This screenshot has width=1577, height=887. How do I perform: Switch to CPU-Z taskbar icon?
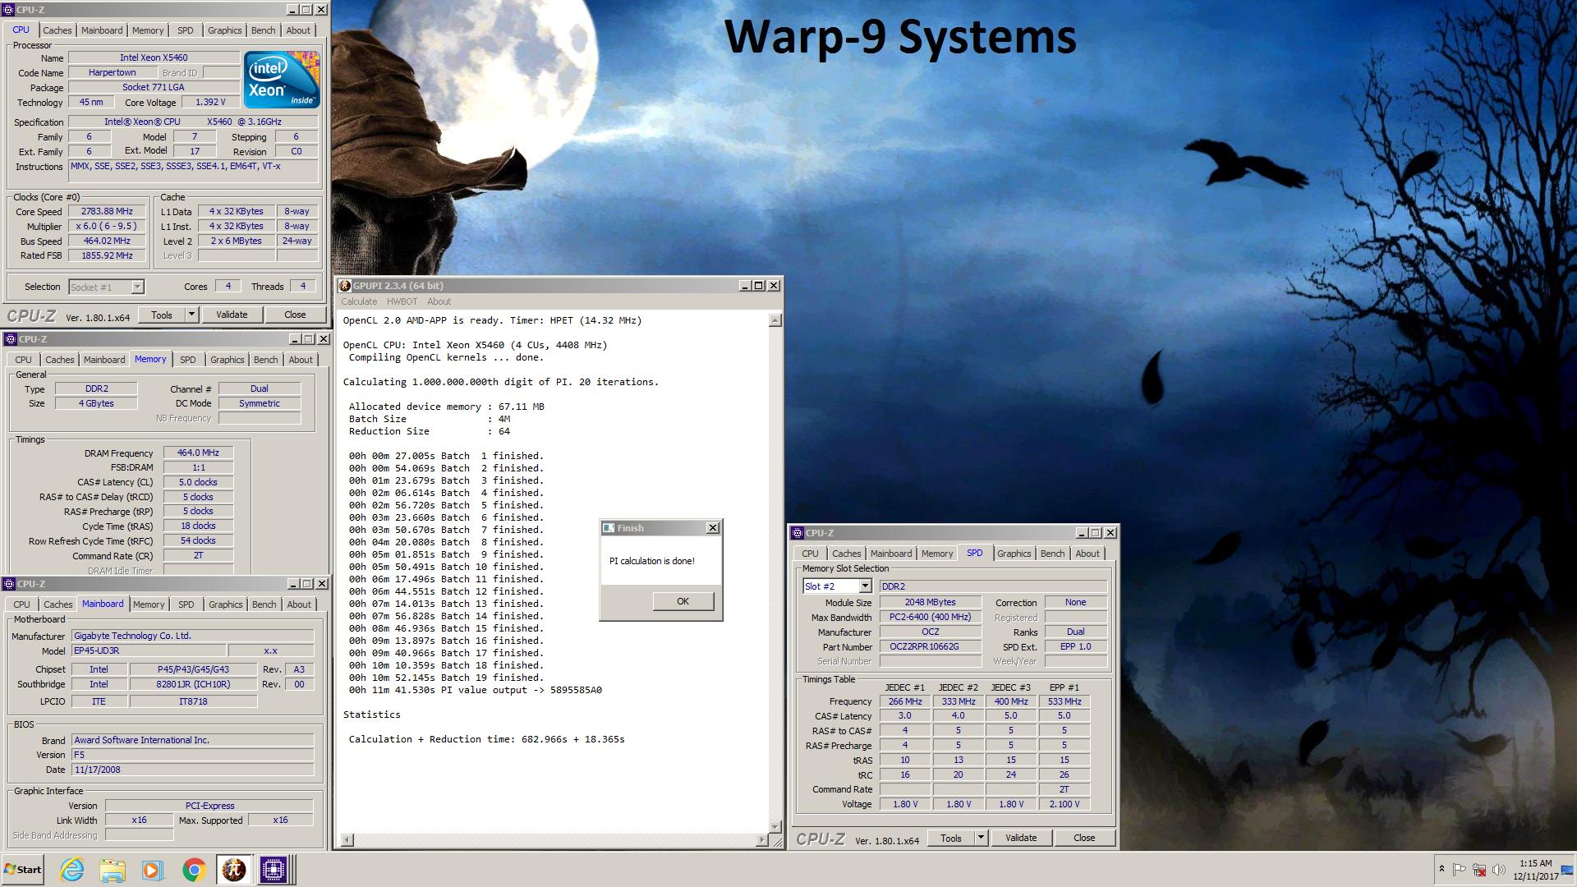pyautogui.click(x=274, y=869)
